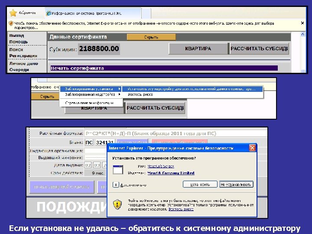Click the program window icon in dialog
The width and height of the screenshot is (312, 234).
tap(118, 169)
